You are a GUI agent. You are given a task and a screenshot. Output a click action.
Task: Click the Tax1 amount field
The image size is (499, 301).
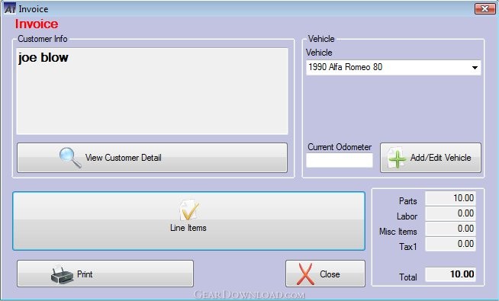pyautogui.click(x=451, y=244)
